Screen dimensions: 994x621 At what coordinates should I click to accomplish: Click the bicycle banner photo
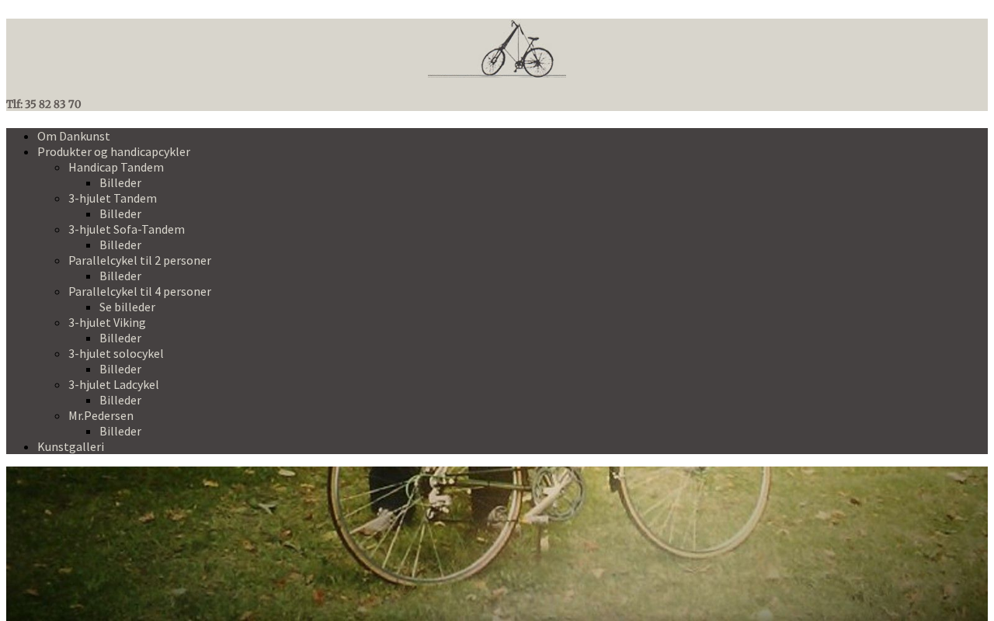pos(497,543)
